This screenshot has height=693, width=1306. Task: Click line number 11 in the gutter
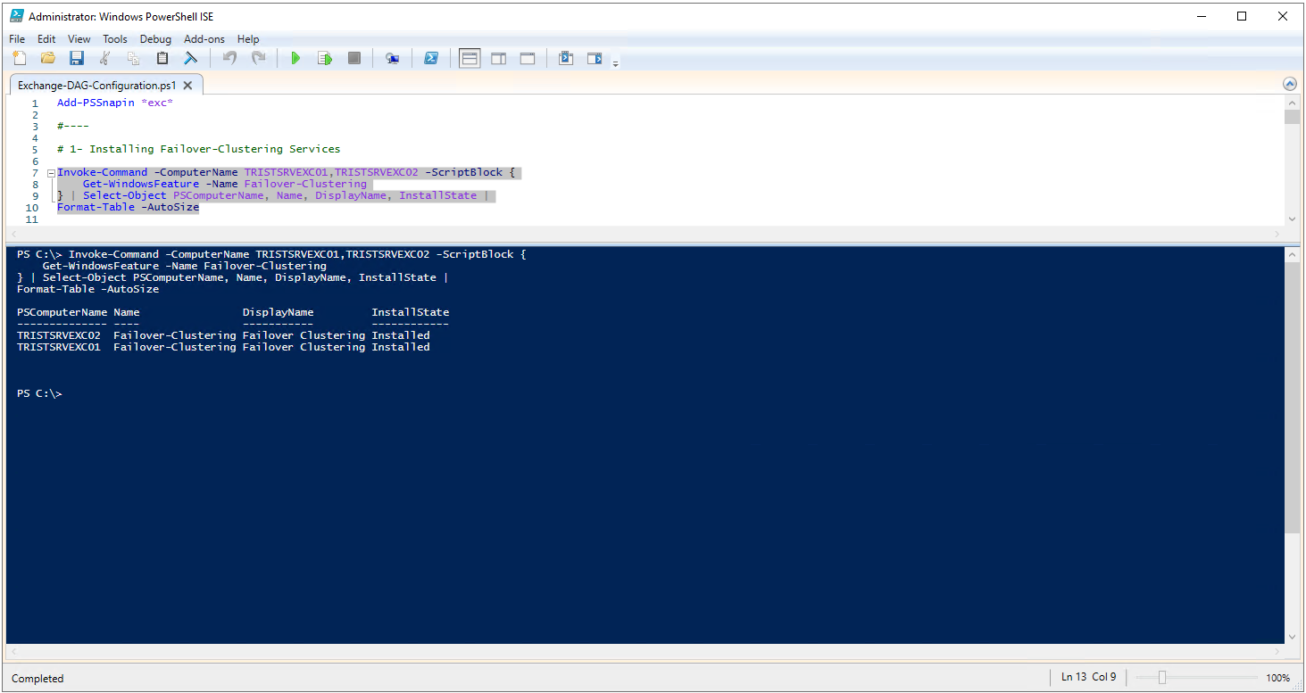(x=33, y=219)
